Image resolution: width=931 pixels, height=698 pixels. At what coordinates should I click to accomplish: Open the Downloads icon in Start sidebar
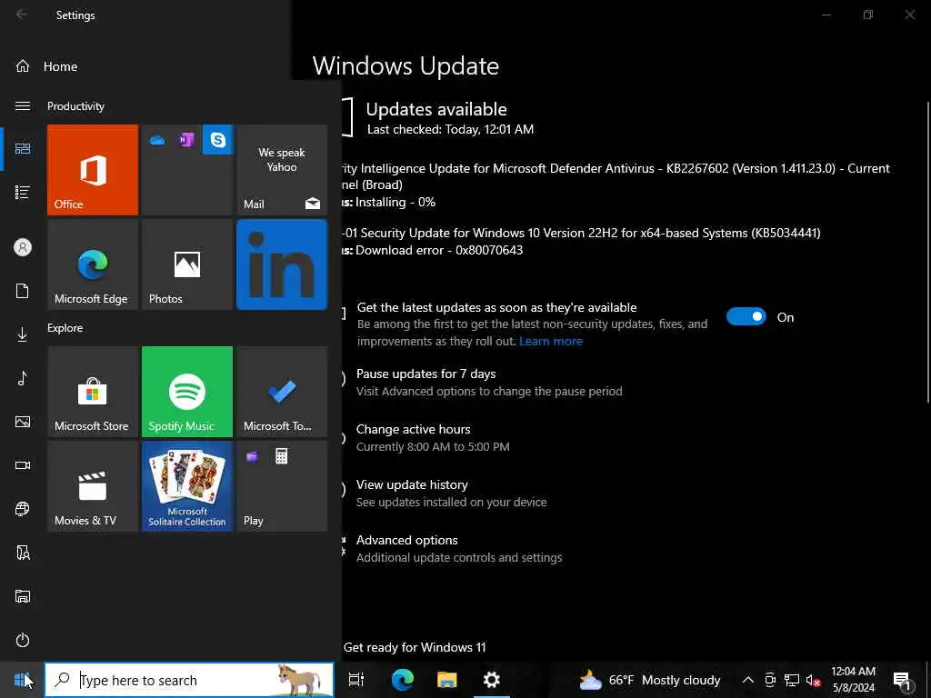click(23, 334)
